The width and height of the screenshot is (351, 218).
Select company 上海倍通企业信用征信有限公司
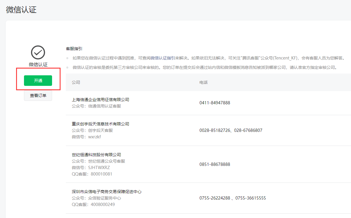coord(100,100)
